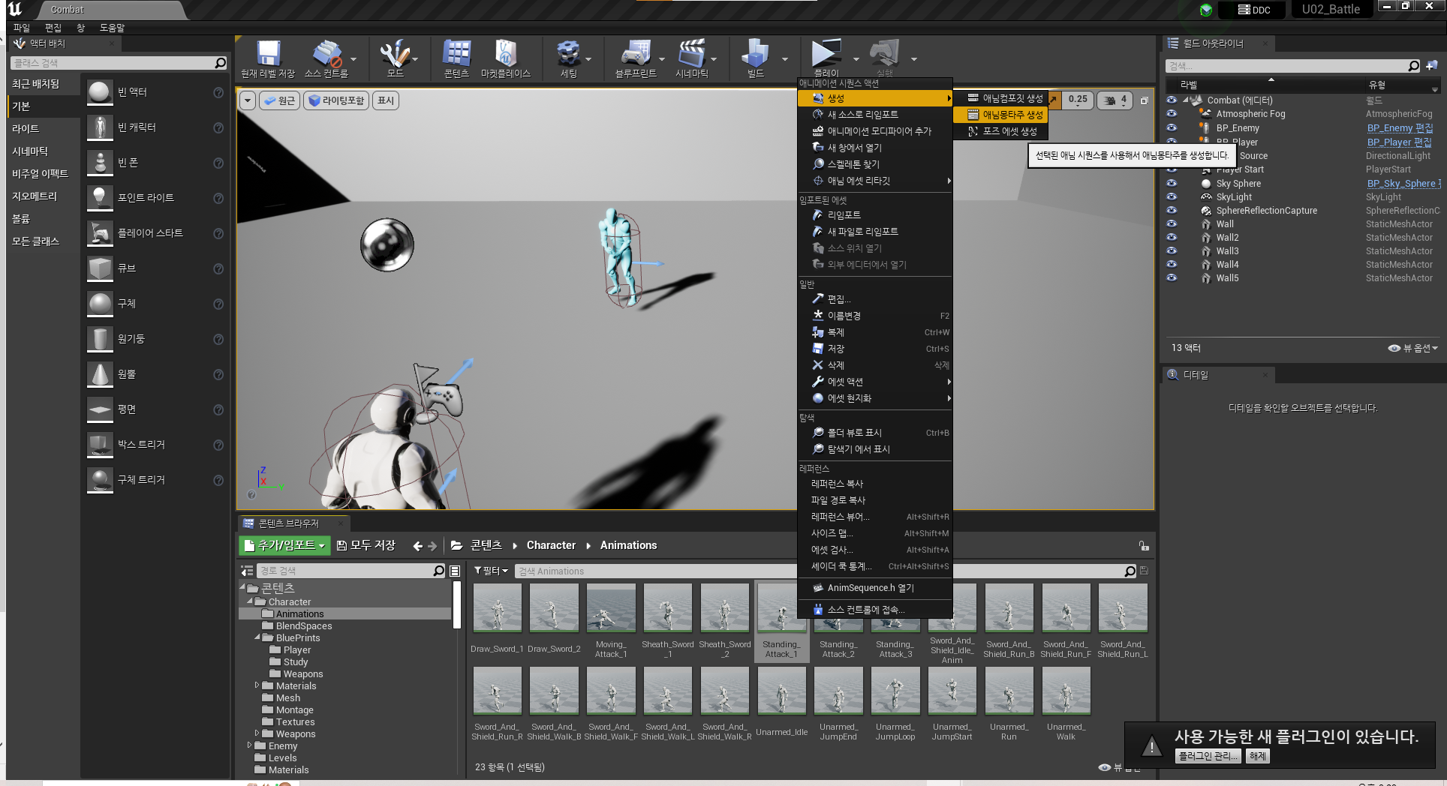The image size is (1447, 786).
Task: Open the BP_Sky_Sphere edit link
Action: click(1403, 184)
